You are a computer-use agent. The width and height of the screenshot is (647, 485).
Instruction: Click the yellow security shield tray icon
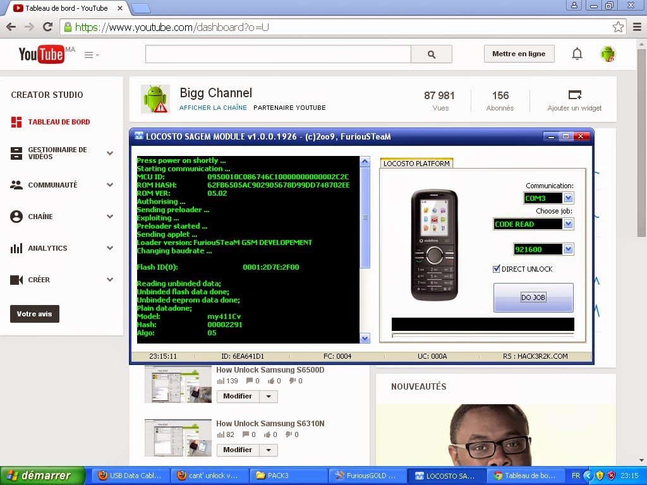600,476
